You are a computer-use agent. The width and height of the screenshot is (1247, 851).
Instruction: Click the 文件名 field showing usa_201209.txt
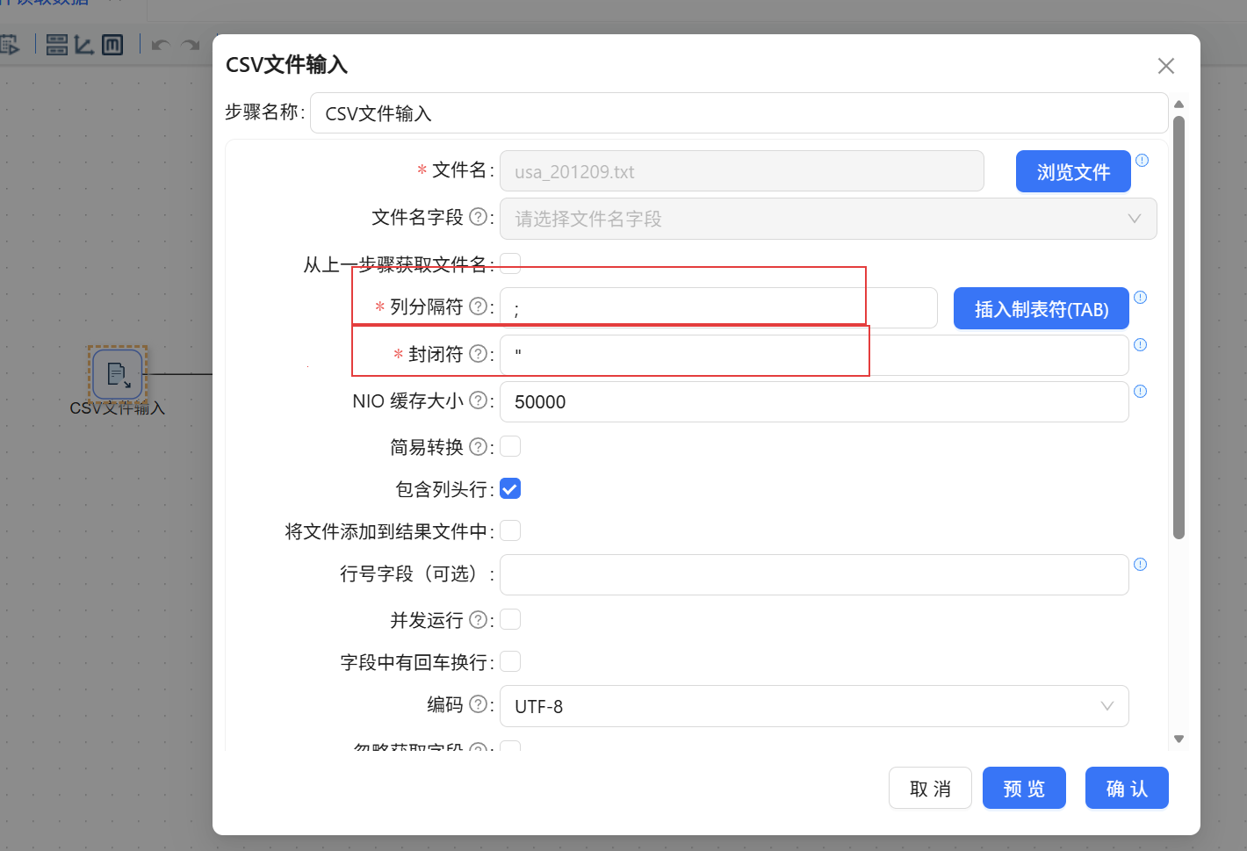click(x=742, y=171)
